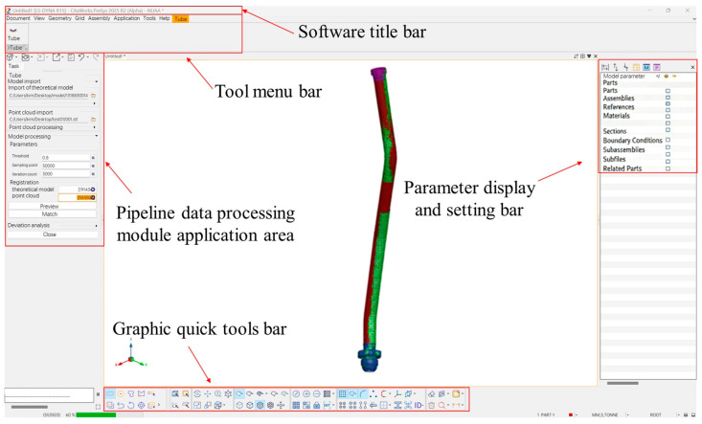Toggle the Materials checkbox

coord(668,116)
